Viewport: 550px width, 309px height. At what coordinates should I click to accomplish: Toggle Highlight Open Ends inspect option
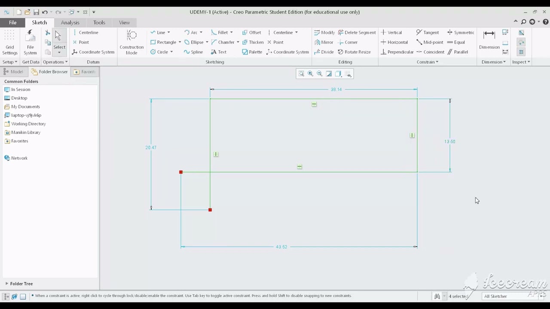521,42
